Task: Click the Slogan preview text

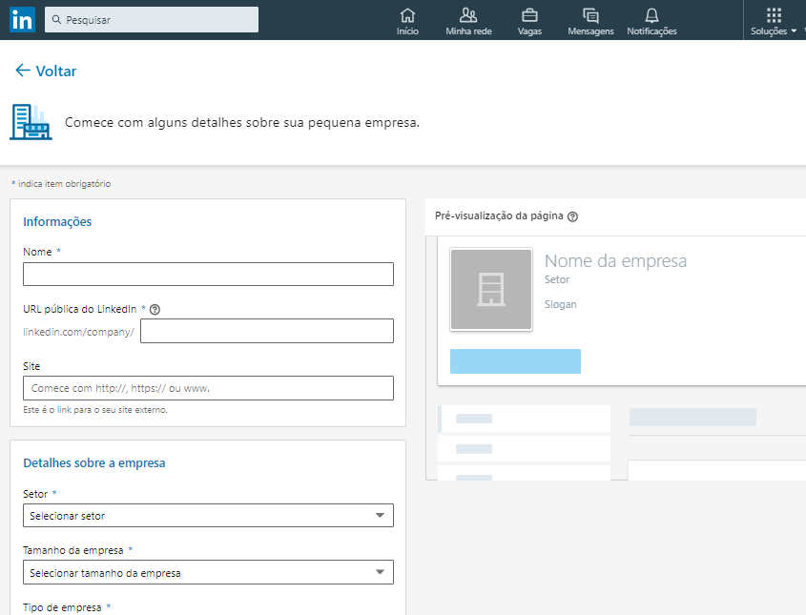Action: (x=560, y=304)
